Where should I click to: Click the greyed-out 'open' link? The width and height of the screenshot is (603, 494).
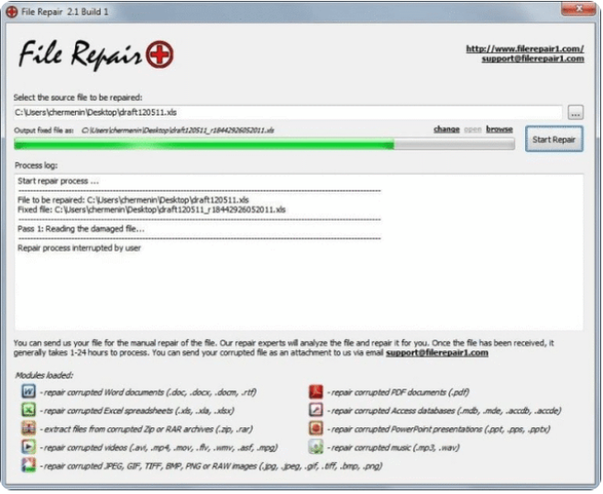(473, 129)
